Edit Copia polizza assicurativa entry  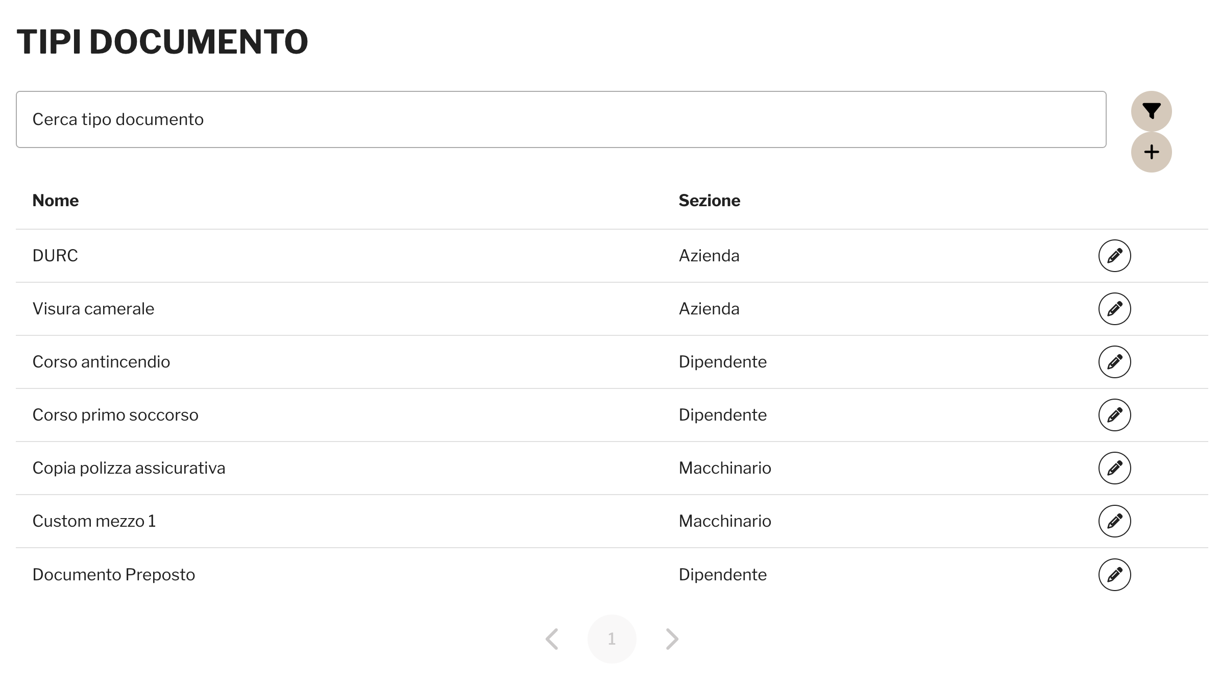[1114, 468]
